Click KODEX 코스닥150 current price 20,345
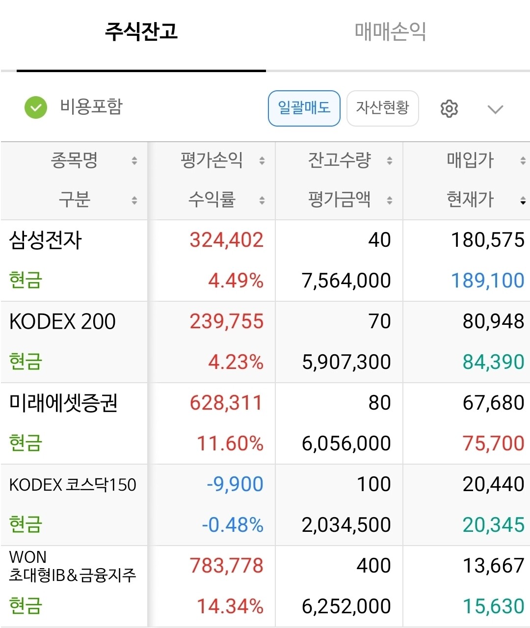 494,525
